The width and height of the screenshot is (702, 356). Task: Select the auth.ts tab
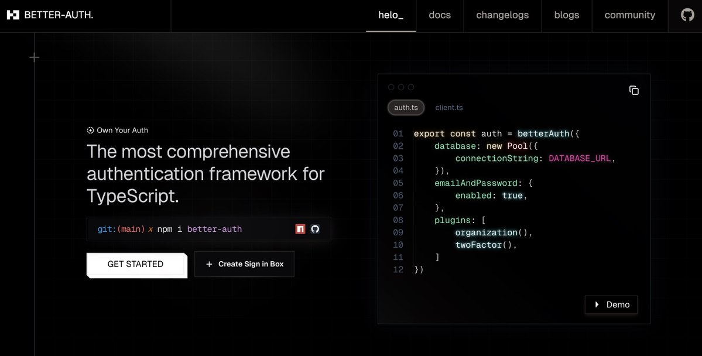[x=406, y=107]
